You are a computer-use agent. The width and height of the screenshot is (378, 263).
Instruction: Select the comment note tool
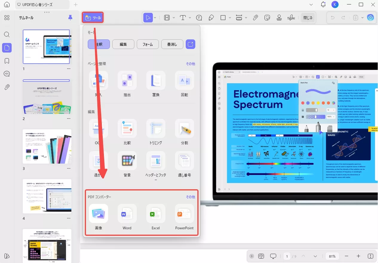(199, 18)
